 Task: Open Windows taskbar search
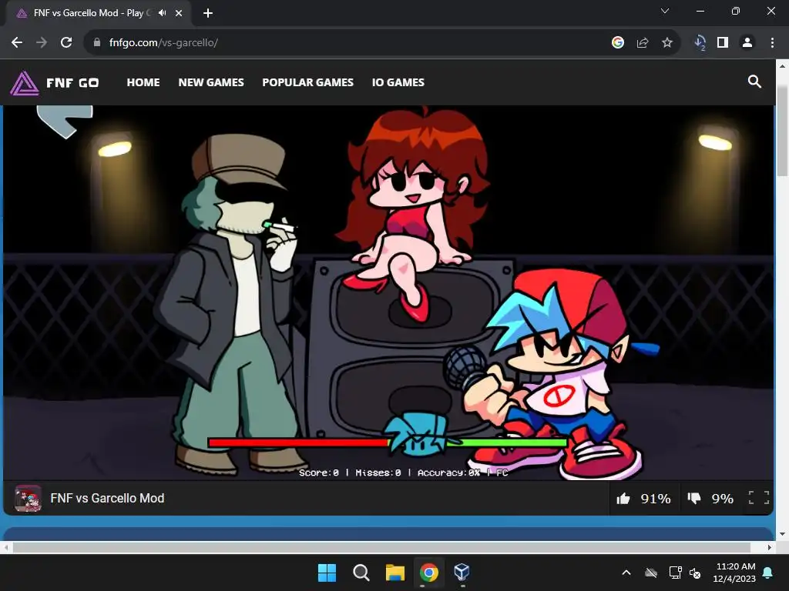361,573
